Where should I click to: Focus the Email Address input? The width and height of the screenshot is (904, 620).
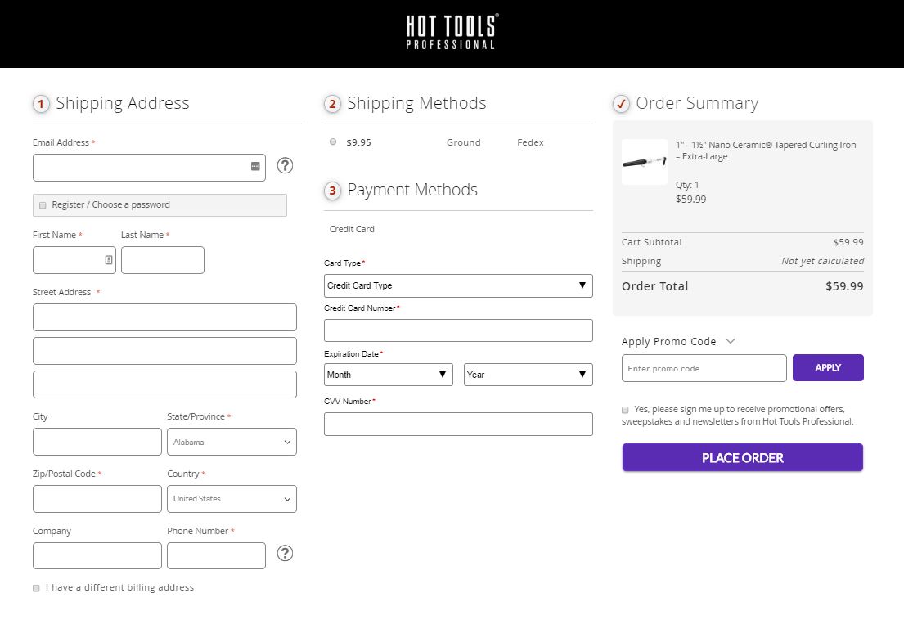click(x=150, y=168)
